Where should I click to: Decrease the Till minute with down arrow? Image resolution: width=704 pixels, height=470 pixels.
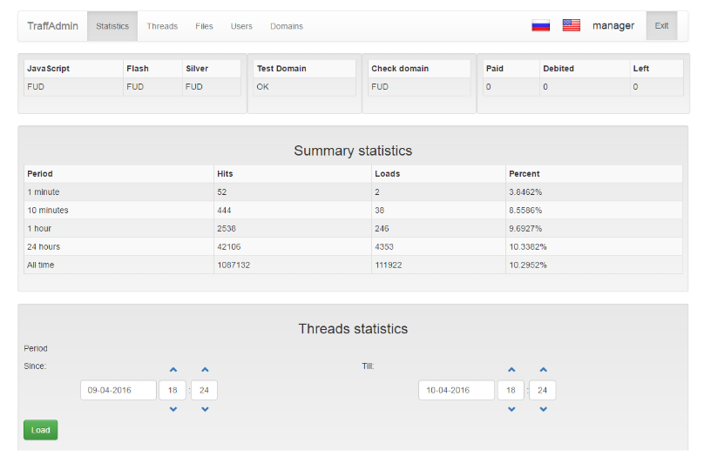[543, 409]
